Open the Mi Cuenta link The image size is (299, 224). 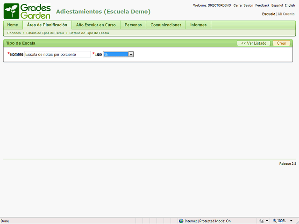point(286,14)
